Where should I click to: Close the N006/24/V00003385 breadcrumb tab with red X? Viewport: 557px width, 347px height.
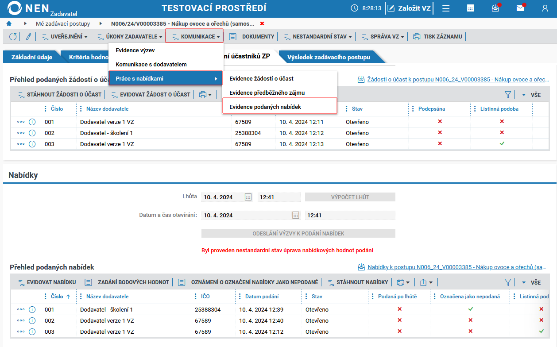(x=262, y=23)
